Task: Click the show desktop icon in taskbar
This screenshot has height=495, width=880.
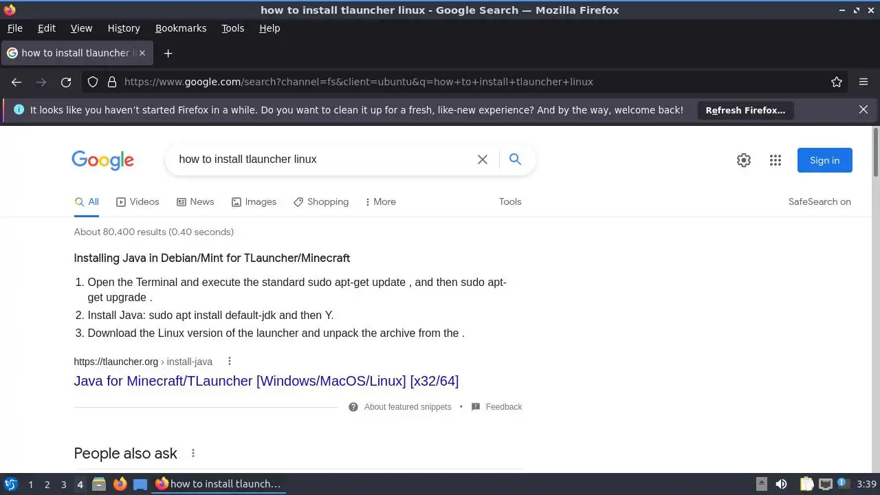Action: 140,484
